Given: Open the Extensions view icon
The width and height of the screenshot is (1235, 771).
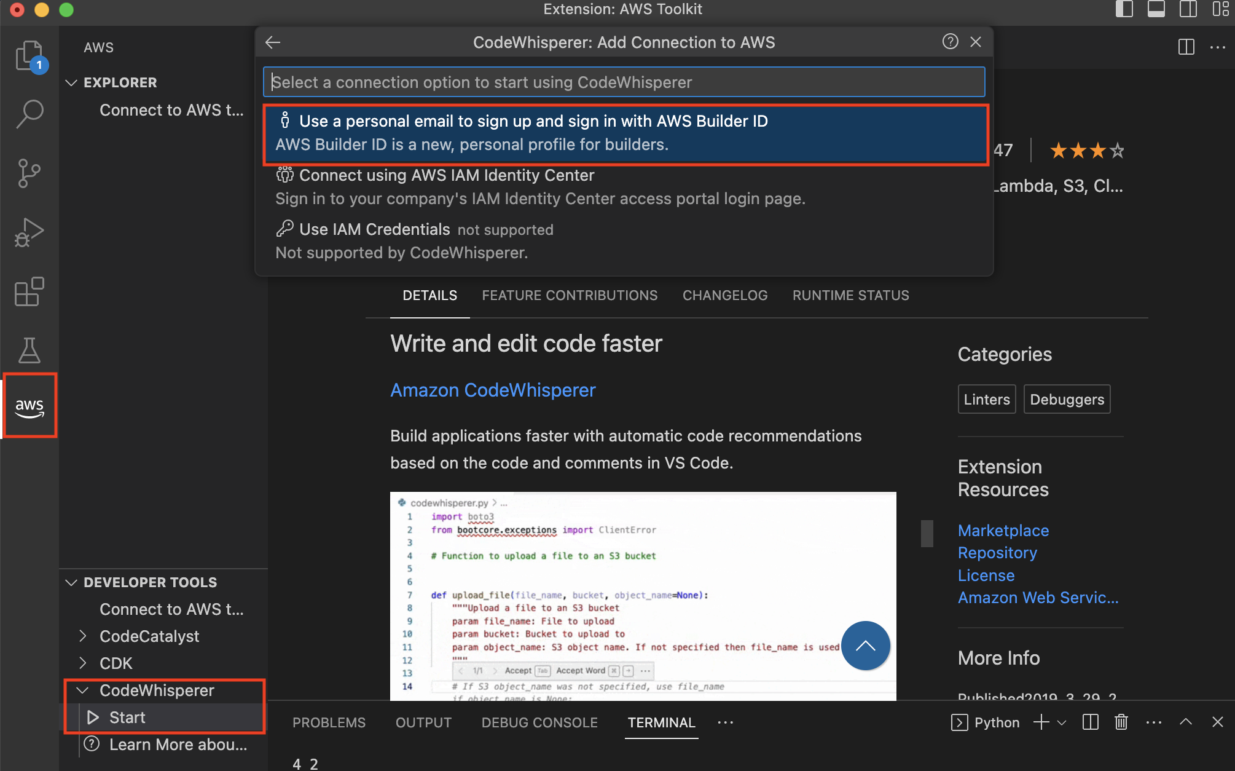Looking at the screenshot, I should (29, 291).
